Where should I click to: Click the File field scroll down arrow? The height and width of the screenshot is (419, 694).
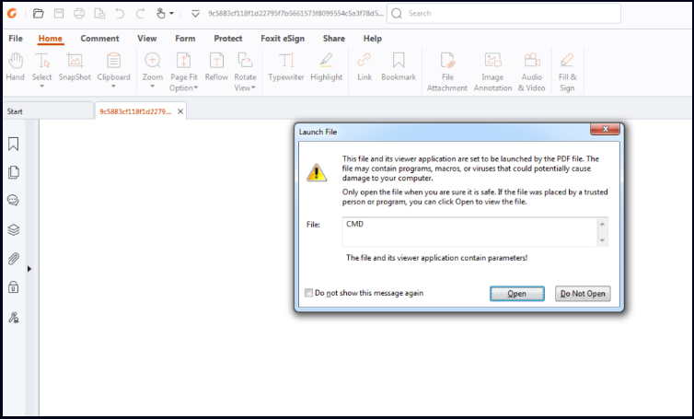(x=602, y=240)
